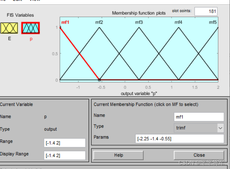Click the 'output variable "p"' axis label

139,94
